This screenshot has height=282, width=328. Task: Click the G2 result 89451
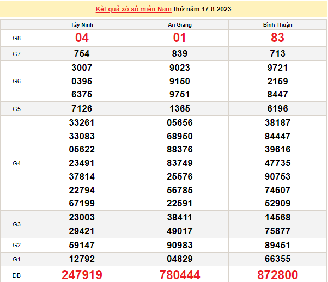click(277, 244)
